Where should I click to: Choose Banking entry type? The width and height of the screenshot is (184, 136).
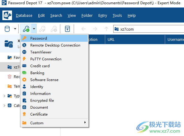coord(55,73)
